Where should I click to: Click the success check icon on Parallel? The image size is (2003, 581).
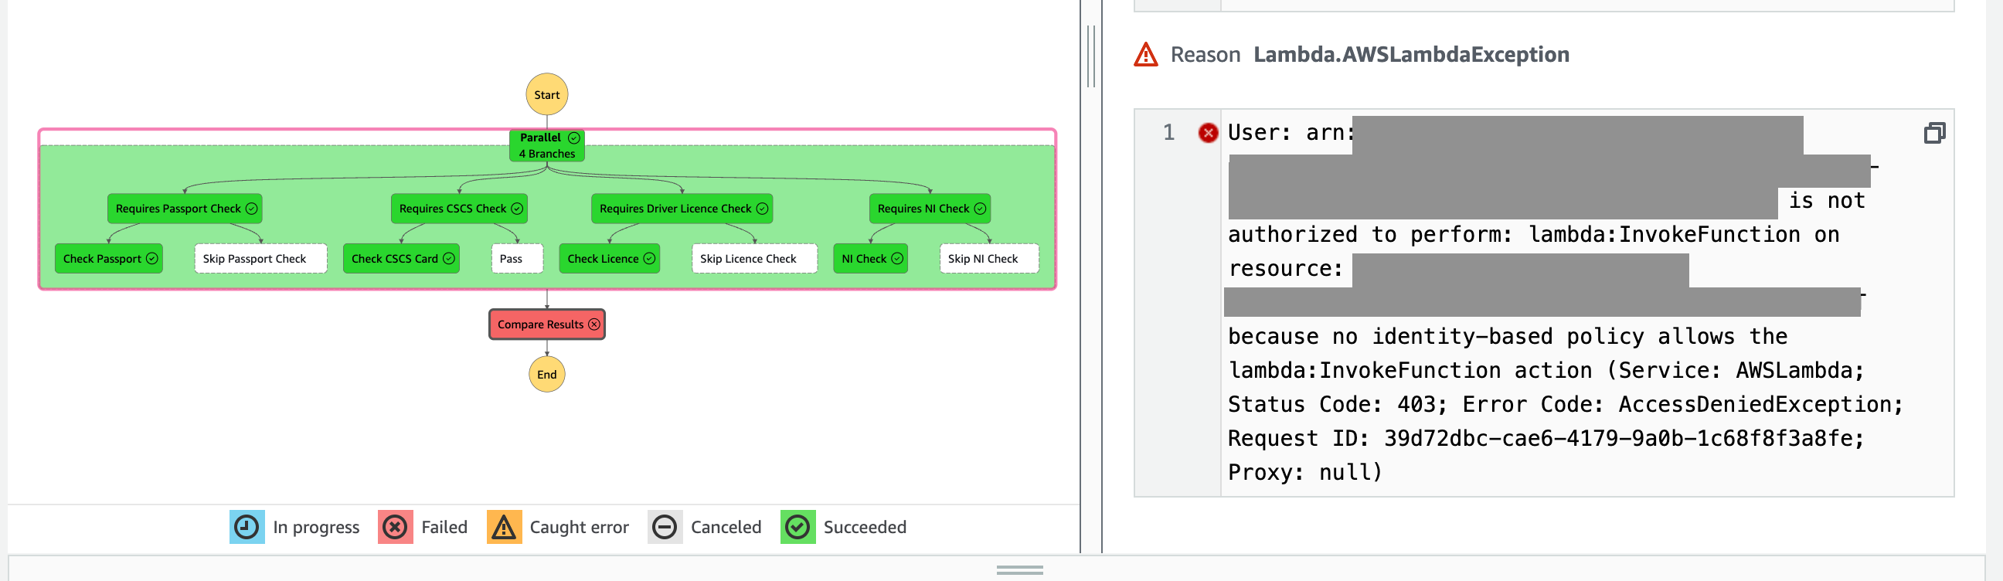pos(574,138)
